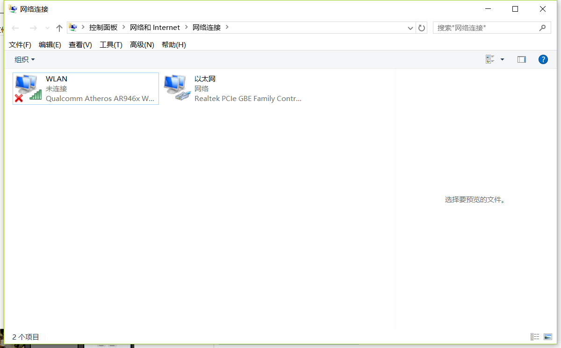The height and width of the screenshot is (348, 561).
Task: Open the 高级(N) menu
Action: (x=142, y=45)
